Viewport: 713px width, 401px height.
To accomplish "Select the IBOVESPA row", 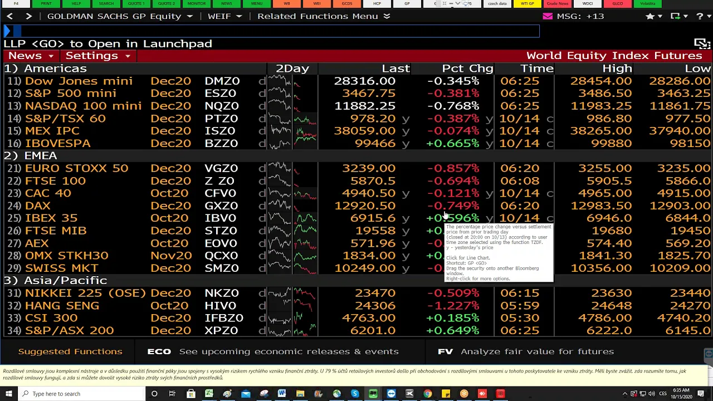I will 356,143.
